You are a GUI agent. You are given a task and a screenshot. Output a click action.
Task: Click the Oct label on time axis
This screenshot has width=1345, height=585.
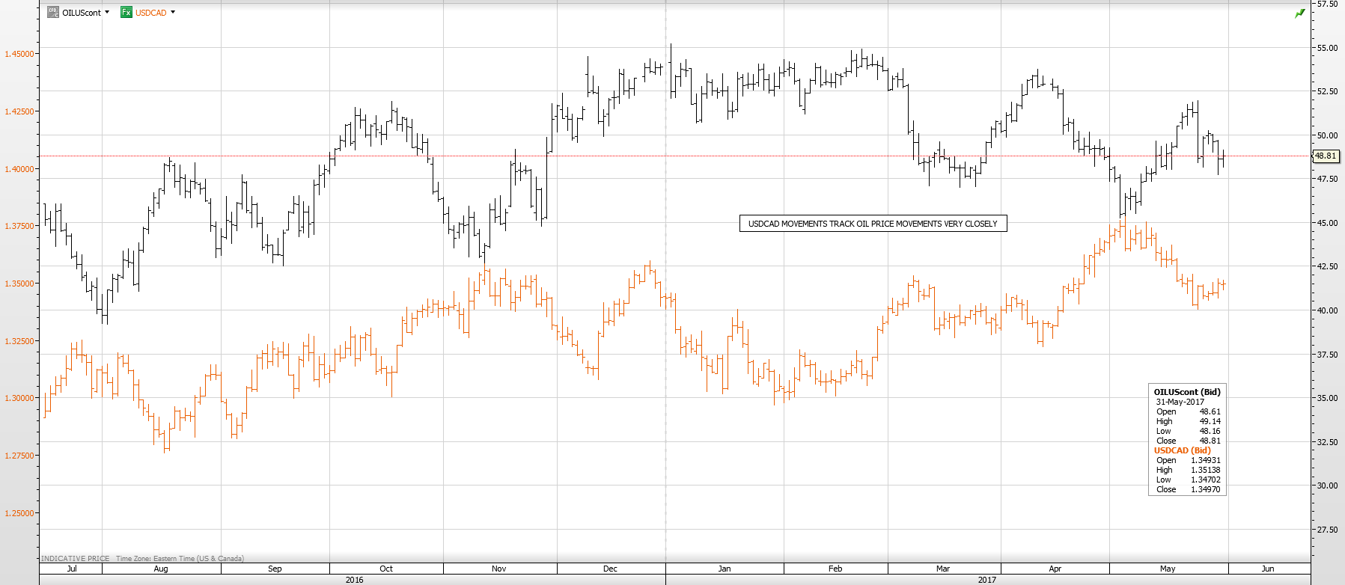pyautogui.click(x=386, y=569)
